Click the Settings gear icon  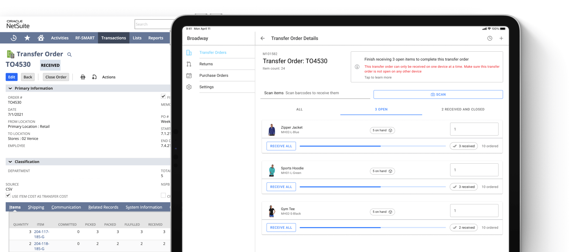click(189, 87)
